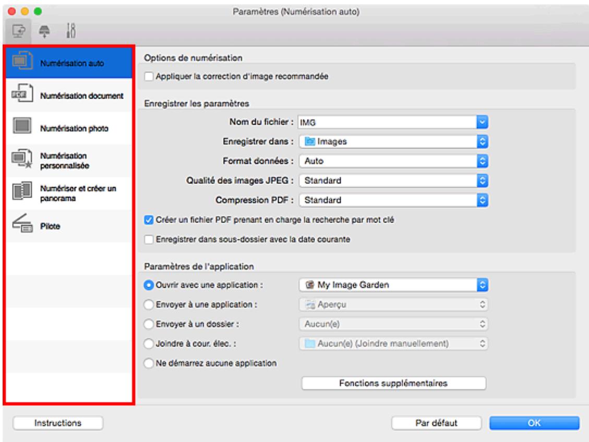Uncheck Créer un fichier PDF recherche par mot clé
Image resolution: width=589 pixels, height=442 pixels.
pyautogui.click(x=149, y=220)
